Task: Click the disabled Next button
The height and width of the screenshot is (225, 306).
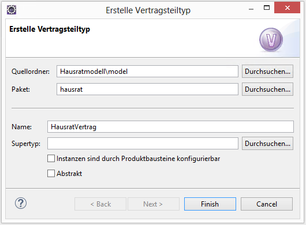Action: (x=154, y=204)
